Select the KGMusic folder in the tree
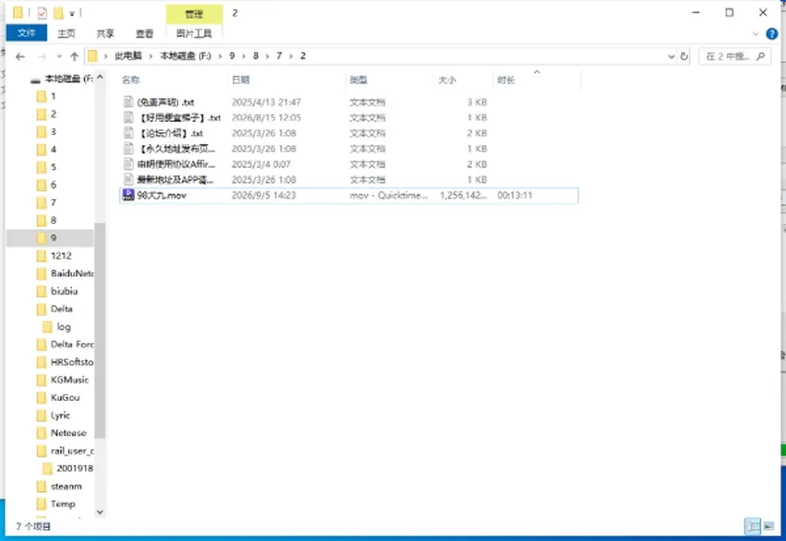This screenshot has height=541, width=786. point(69,380)
